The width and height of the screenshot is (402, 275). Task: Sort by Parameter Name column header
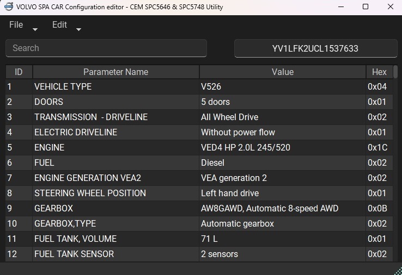coord(115,72)
